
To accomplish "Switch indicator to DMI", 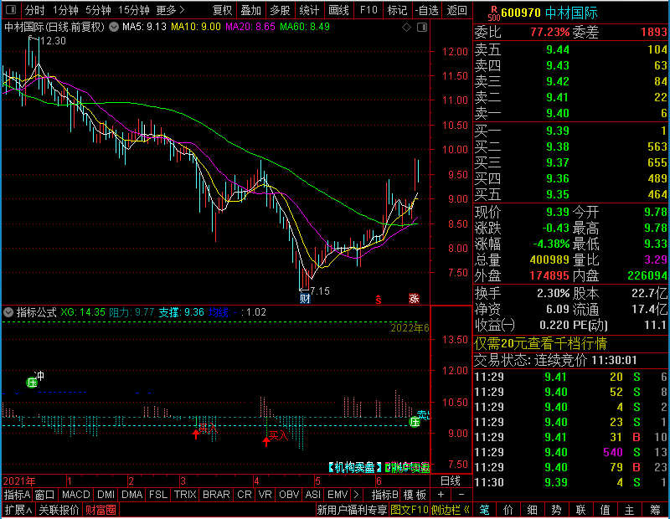I will click(106, 495).
